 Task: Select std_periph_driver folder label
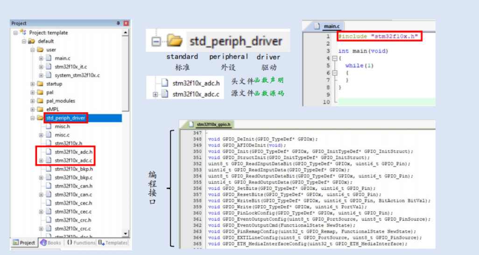coord(66,118)
